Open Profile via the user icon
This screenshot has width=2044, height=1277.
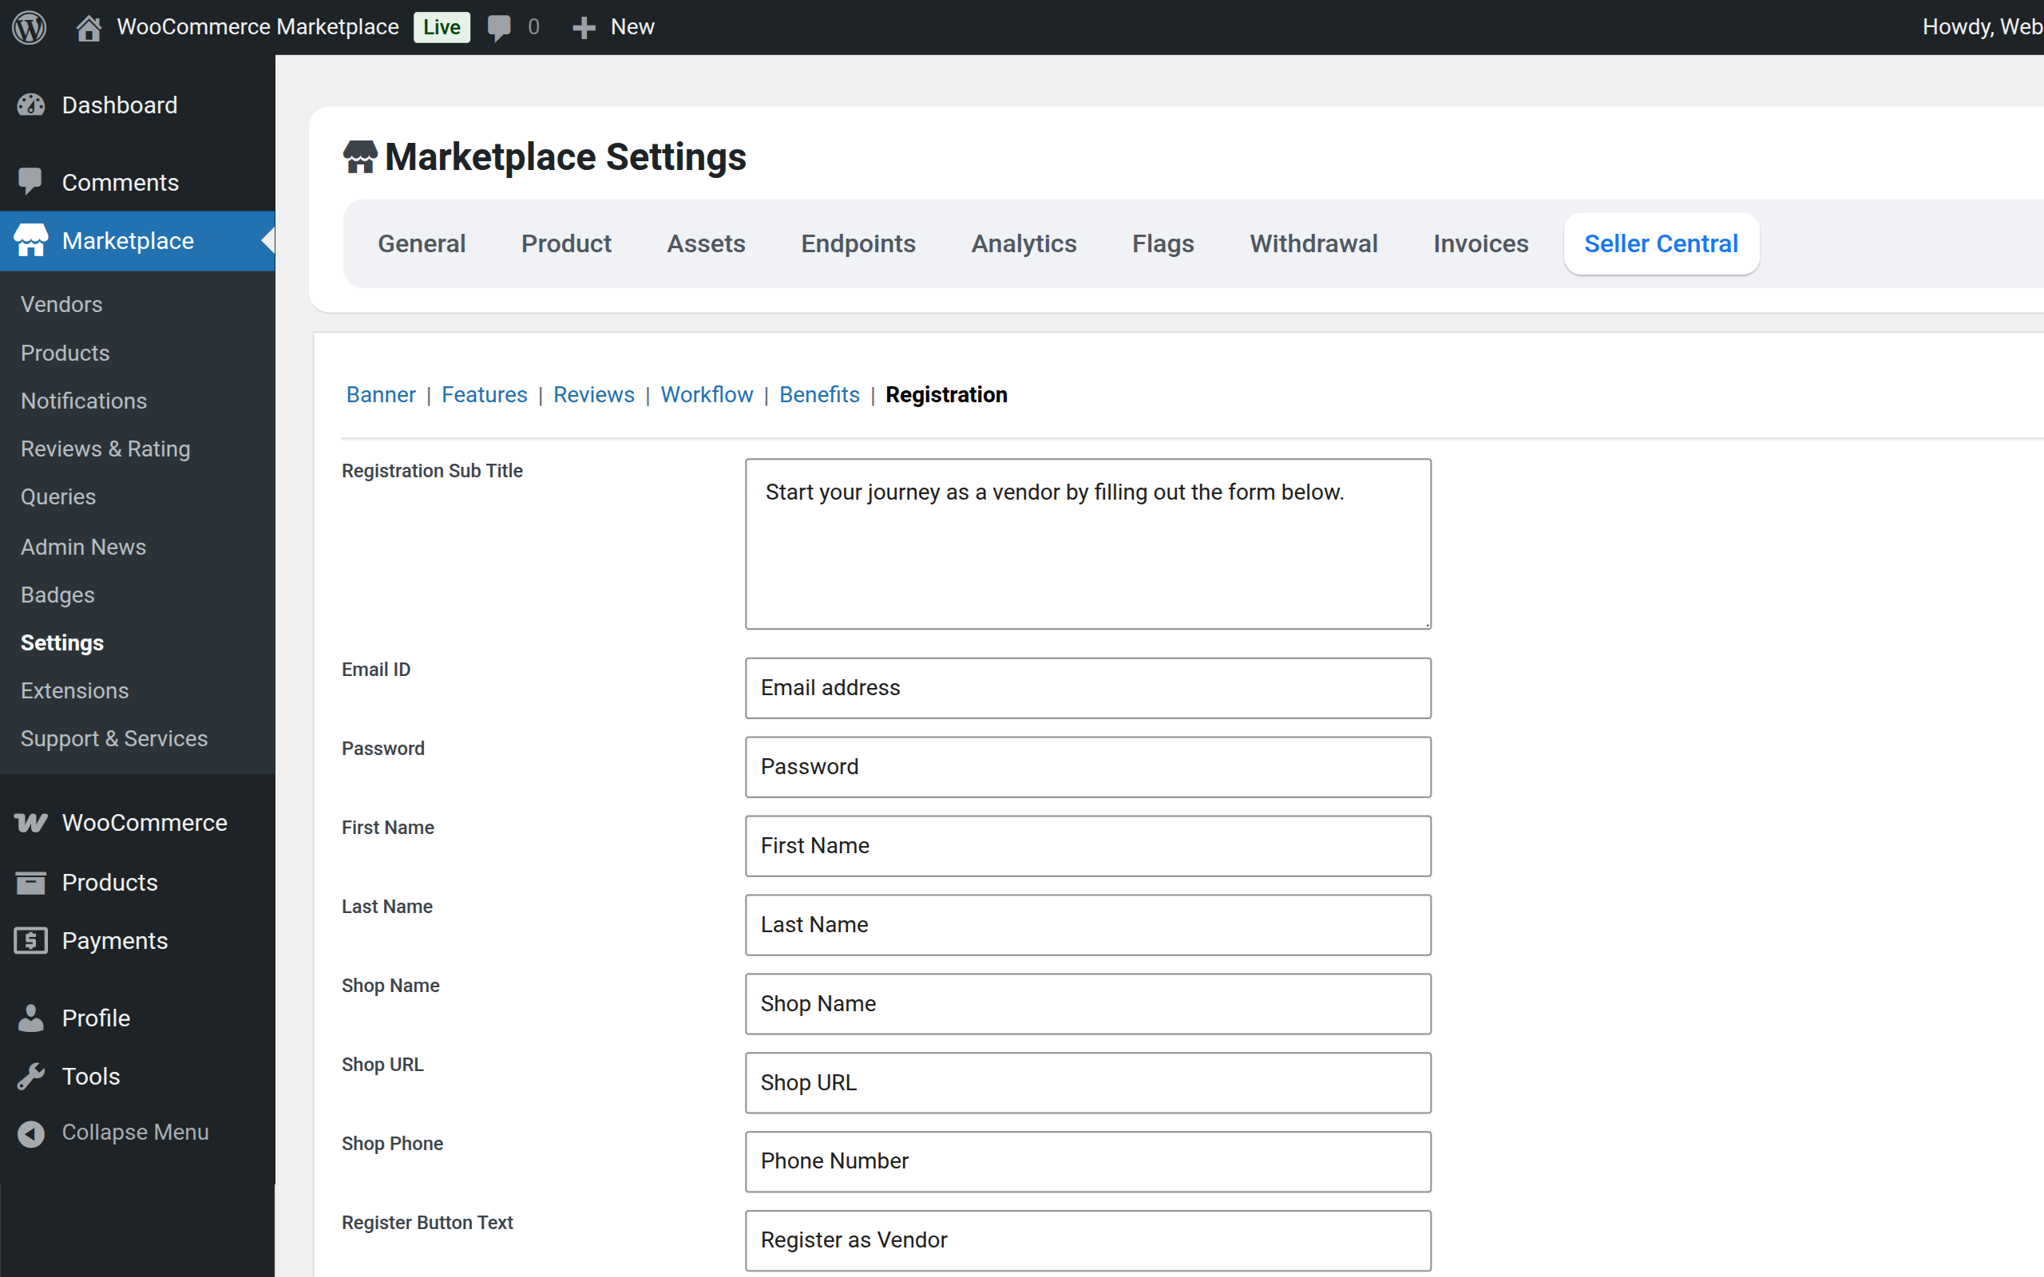coord(31,1018)
